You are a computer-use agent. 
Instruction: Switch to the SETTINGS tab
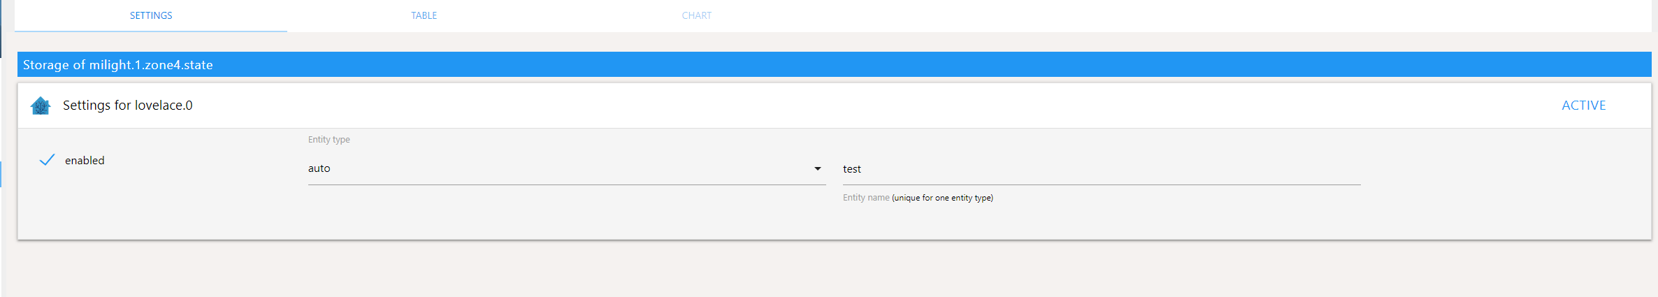151,15
